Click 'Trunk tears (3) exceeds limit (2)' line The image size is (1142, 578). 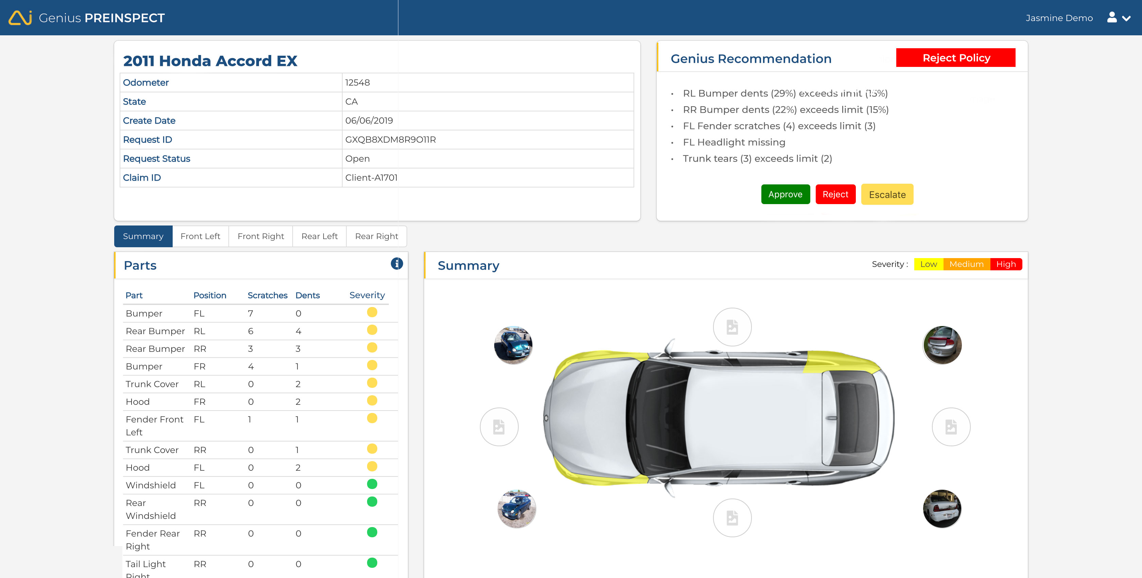(757, 159)
